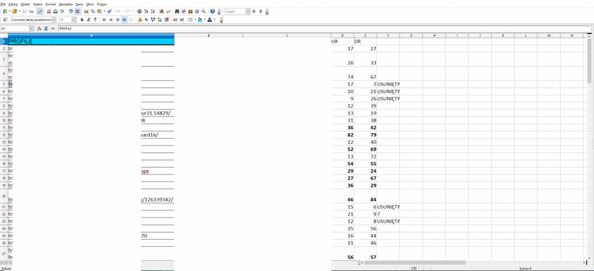Expand the Name Box cell reference dropdown
Image resolution: width=594 pixels, height=271 pixels.
tap(31, 28)
